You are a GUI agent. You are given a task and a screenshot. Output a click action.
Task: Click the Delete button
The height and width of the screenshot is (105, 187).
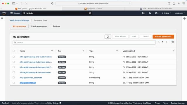coord(146,37)
